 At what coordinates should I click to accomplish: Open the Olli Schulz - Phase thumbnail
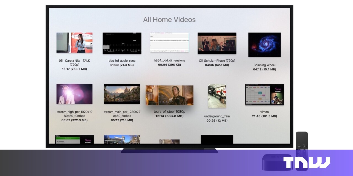click(217, 43)
